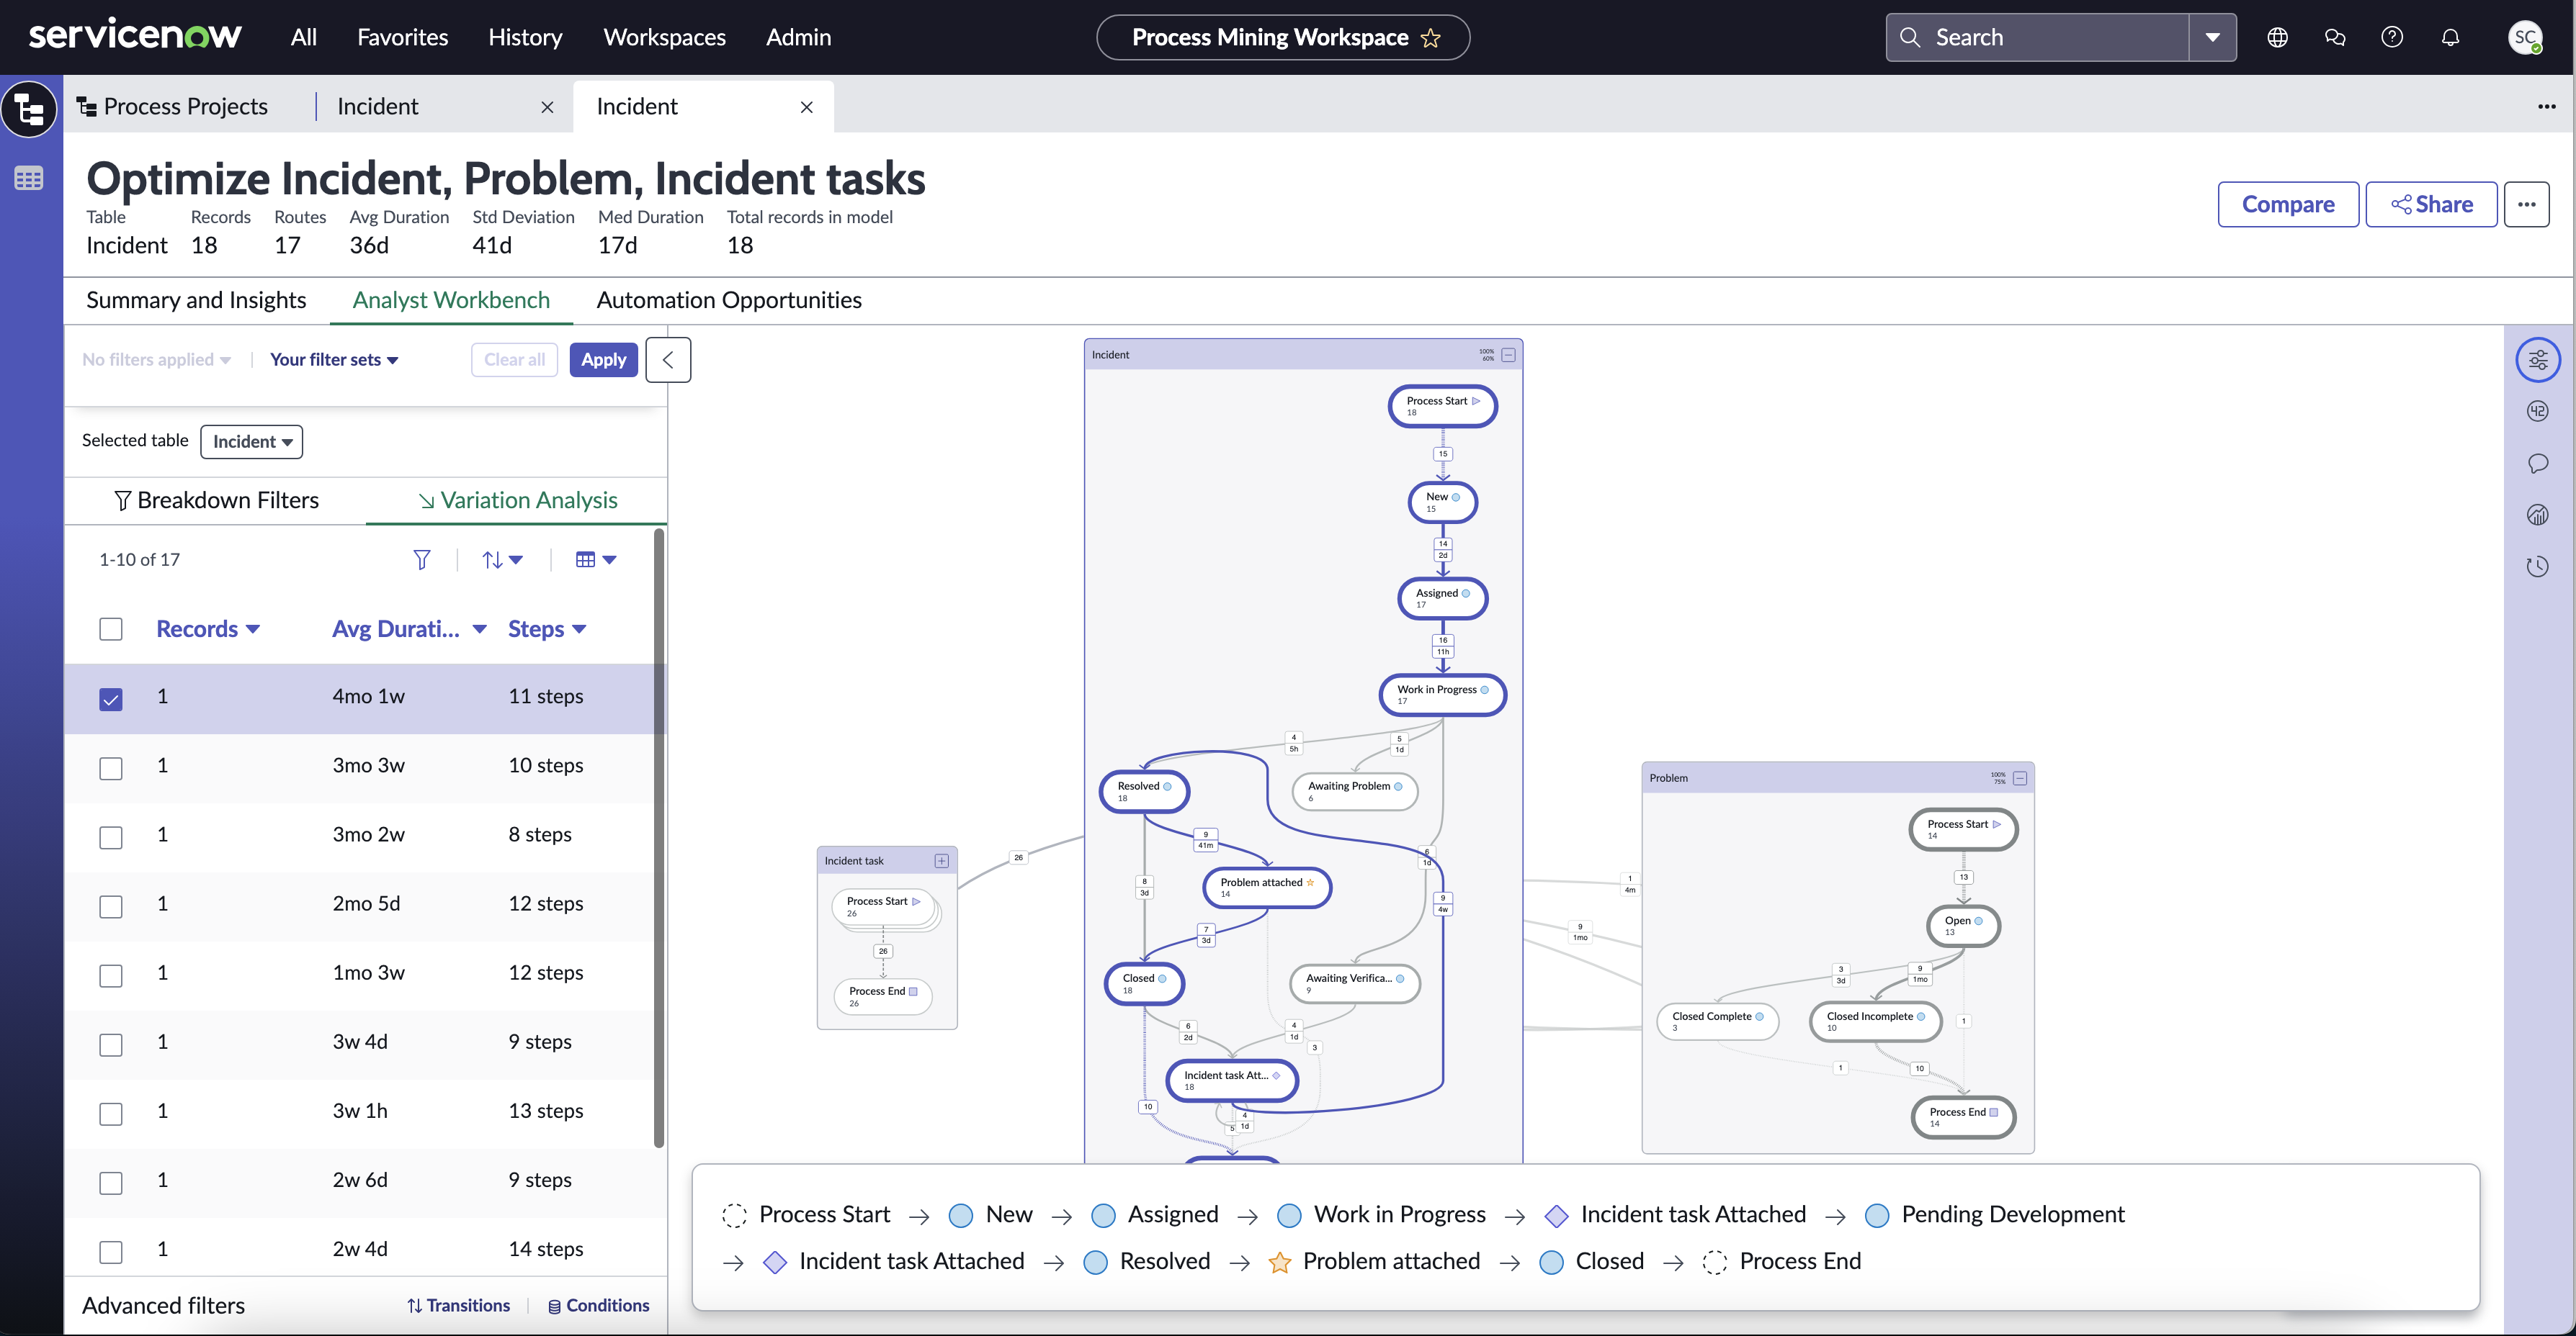Screen dimensions: 2576x1336
Task: Open the chart analytics icon in right sidebar
Action: [2538, 515]
